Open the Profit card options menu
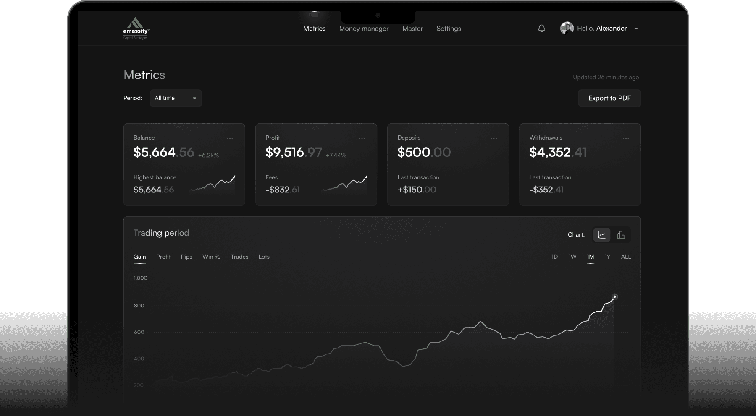 point(362,138)
